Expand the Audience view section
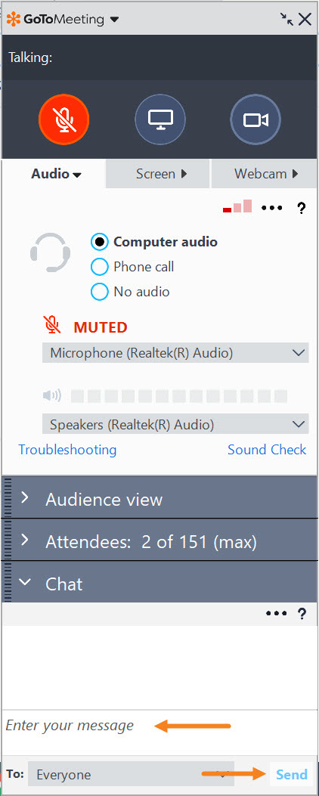The height and width of the screenshot is (796, 319). pos(160,498)
